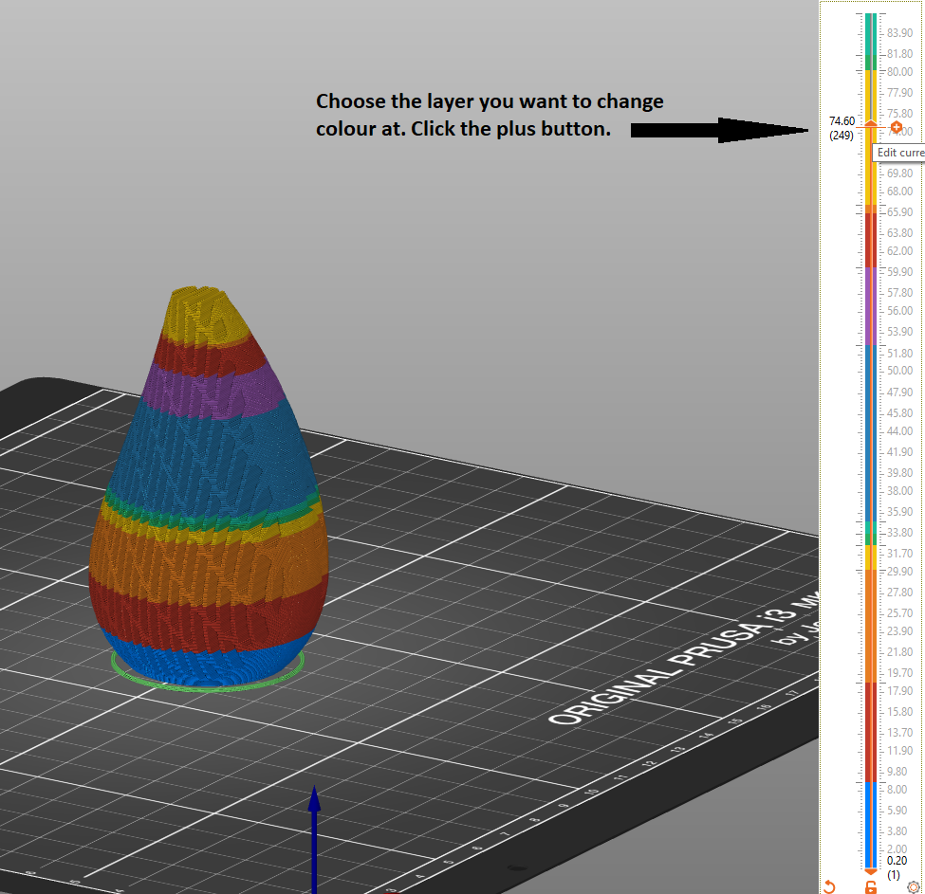925x894 pixels.
Task: Click the 83.90 height tick label
Action: tap(899, 33)
